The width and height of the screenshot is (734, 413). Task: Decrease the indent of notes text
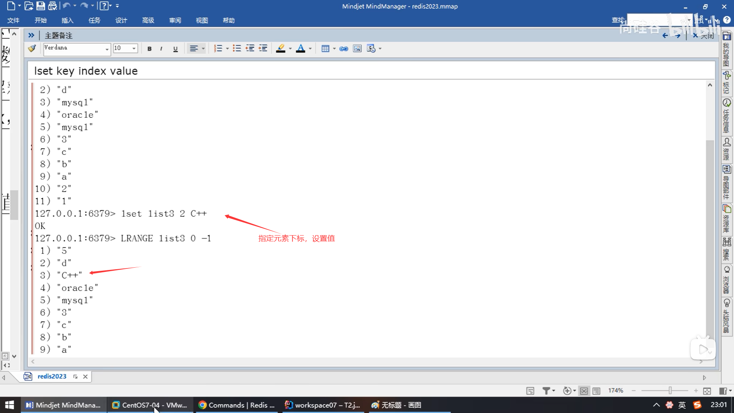pyautogui.click(x=250, y=49)
